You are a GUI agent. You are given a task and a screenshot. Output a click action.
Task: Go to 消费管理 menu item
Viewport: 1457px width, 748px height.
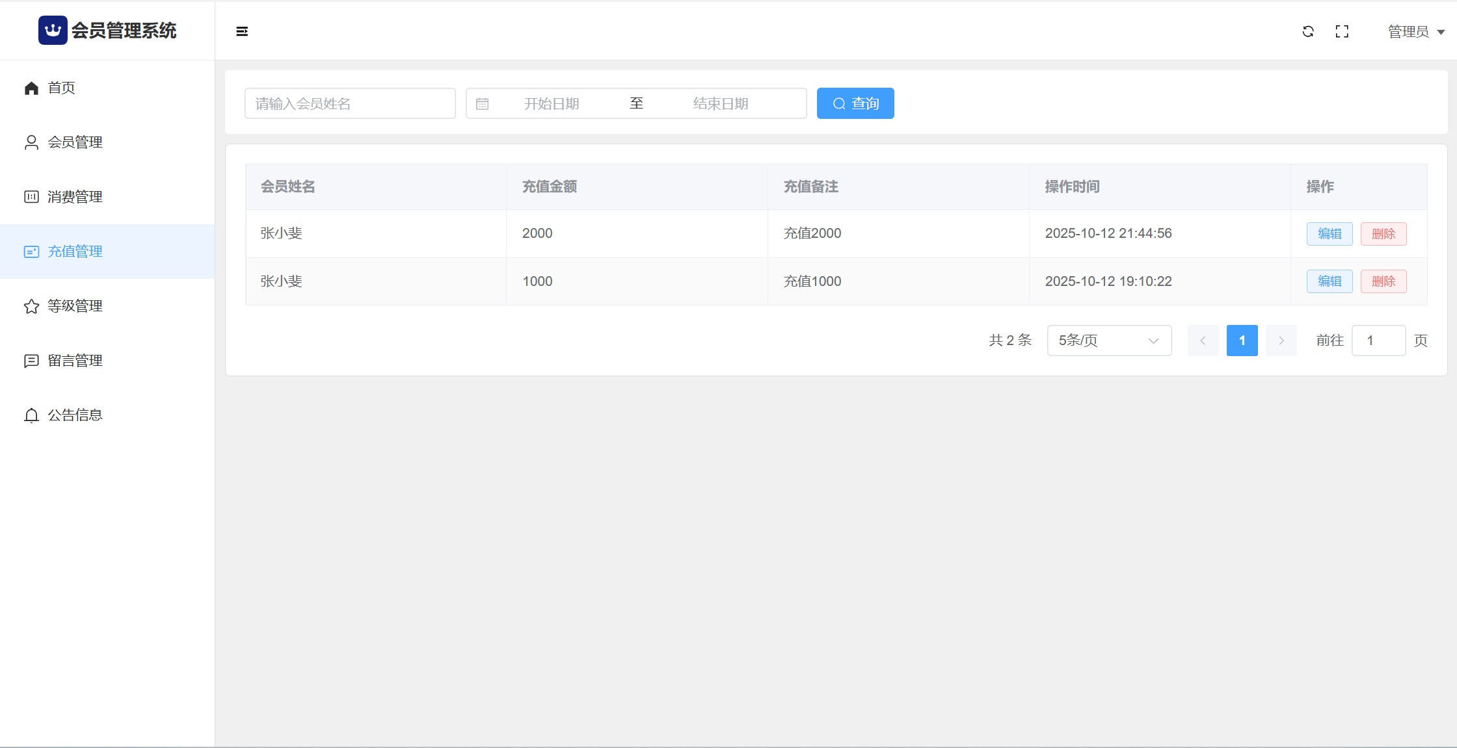[x=75, y=197]
